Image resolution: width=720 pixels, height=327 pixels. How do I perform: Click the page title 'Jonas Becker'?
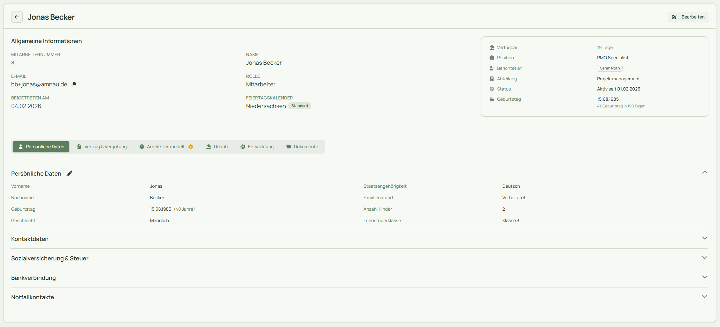coord(51,17)
